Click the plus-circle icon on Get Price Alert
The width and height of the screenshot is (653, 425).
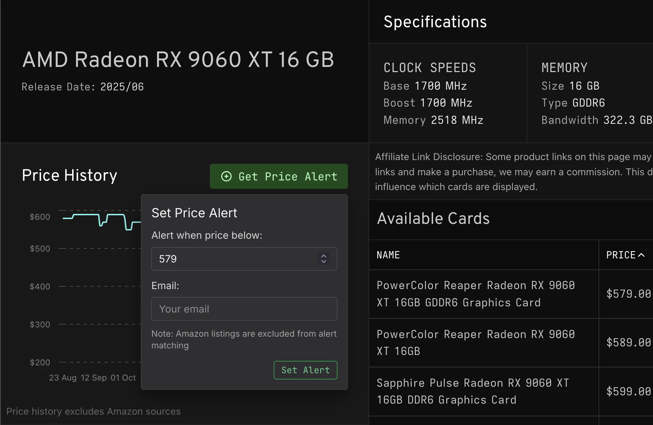pyautogui.click(x=226, y=176)
